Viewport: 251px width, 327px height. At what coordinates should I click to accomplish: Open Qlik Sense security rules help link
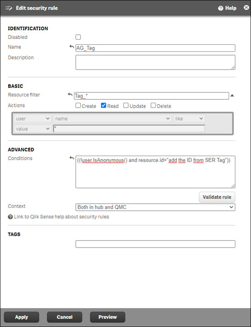coord(61,217)
